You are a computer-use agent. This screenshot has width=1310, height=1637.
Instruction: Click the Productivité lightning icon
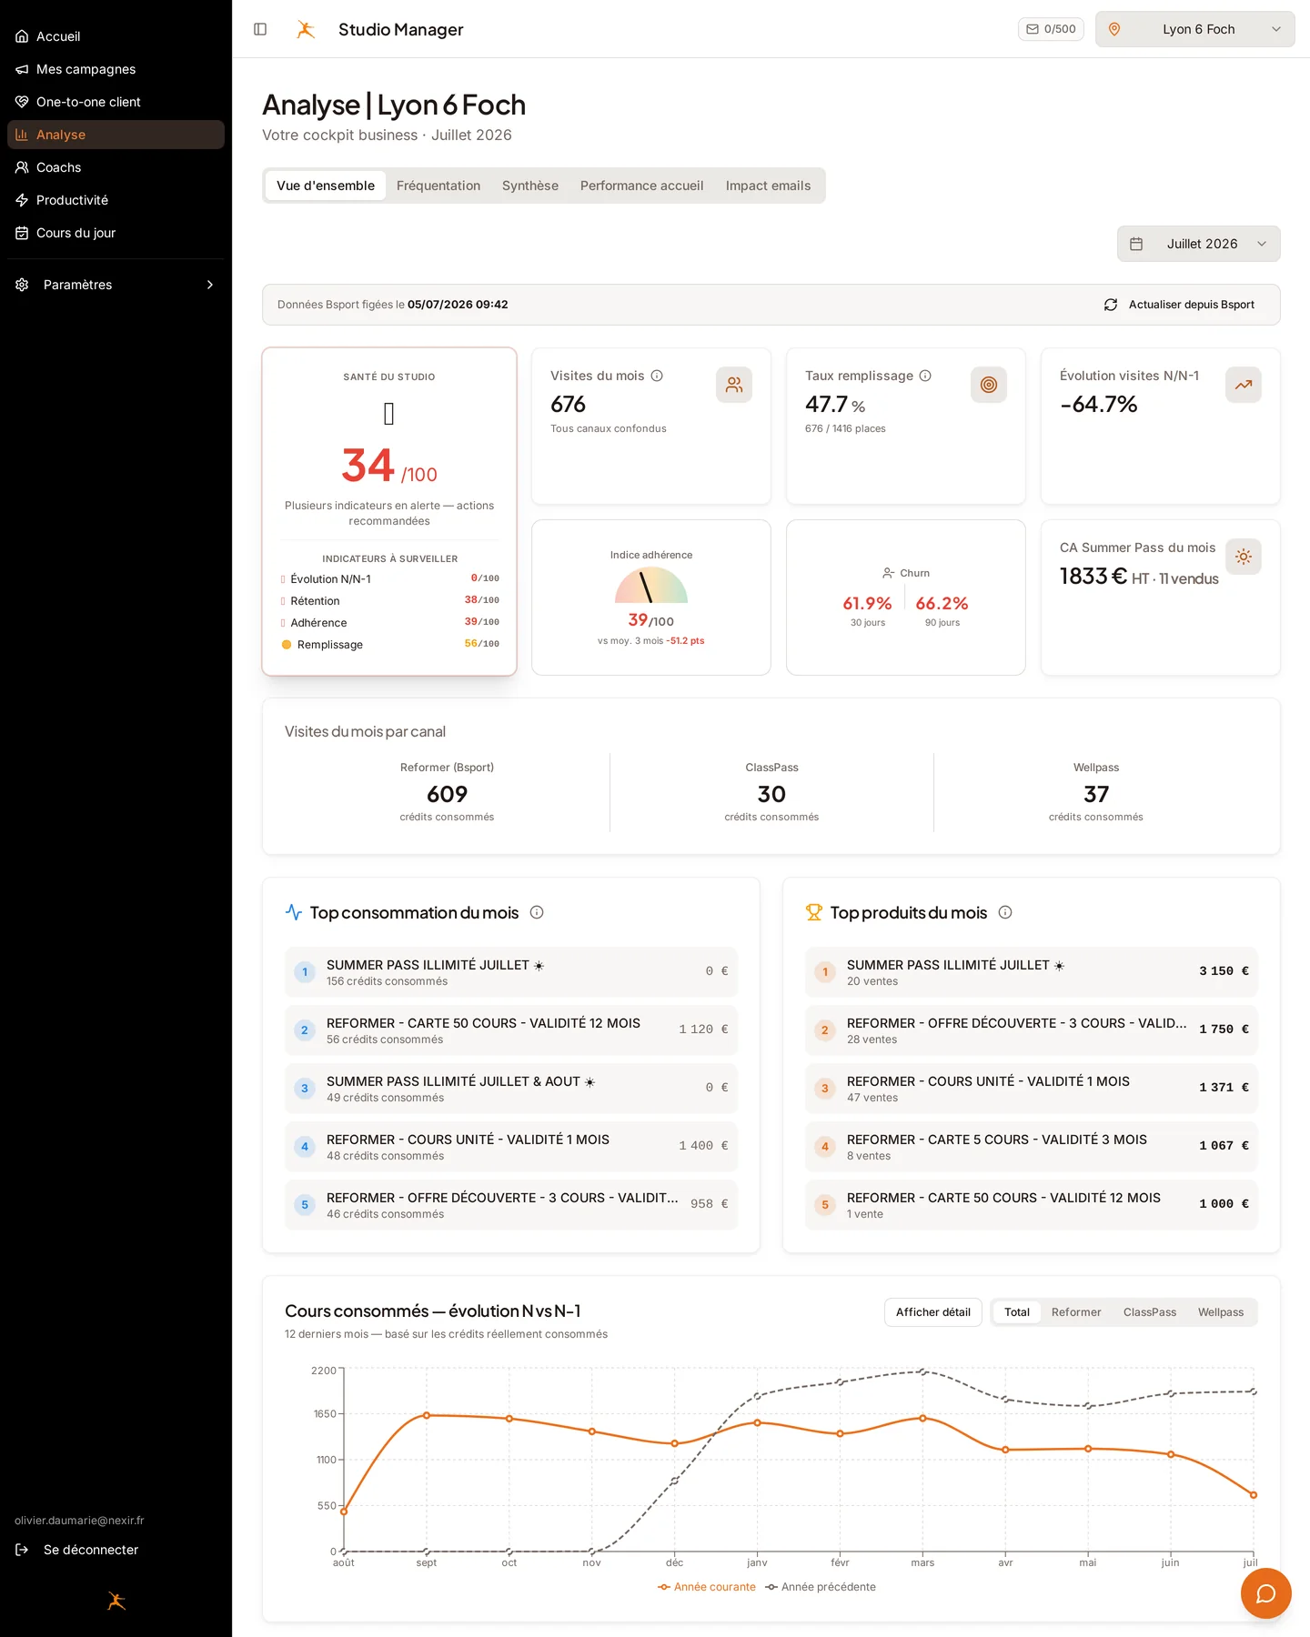22,200
